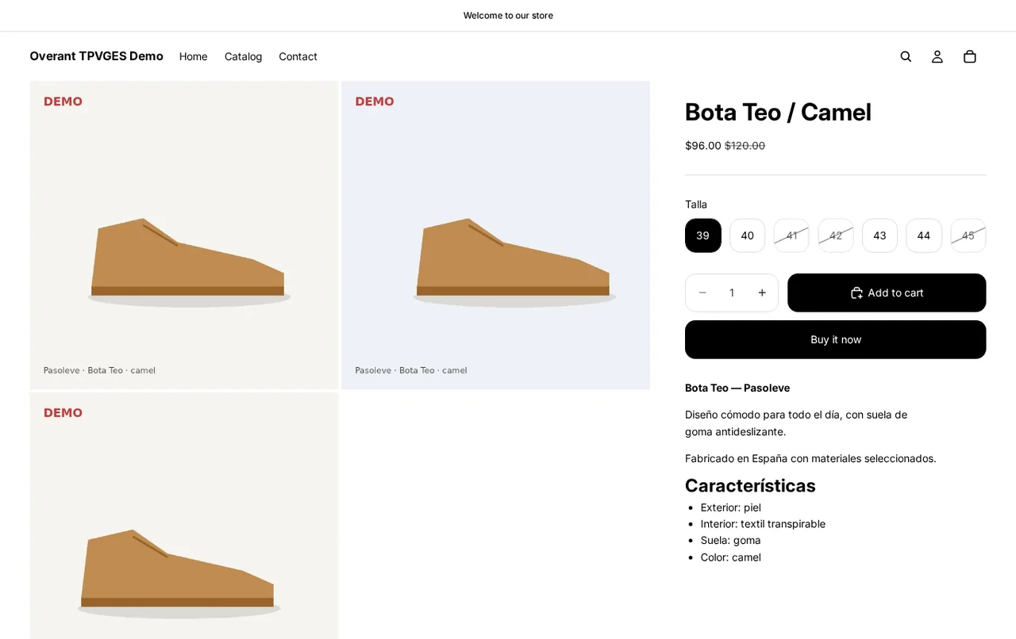
Task: Choose unavailable size 45
Action: point(968,235)
